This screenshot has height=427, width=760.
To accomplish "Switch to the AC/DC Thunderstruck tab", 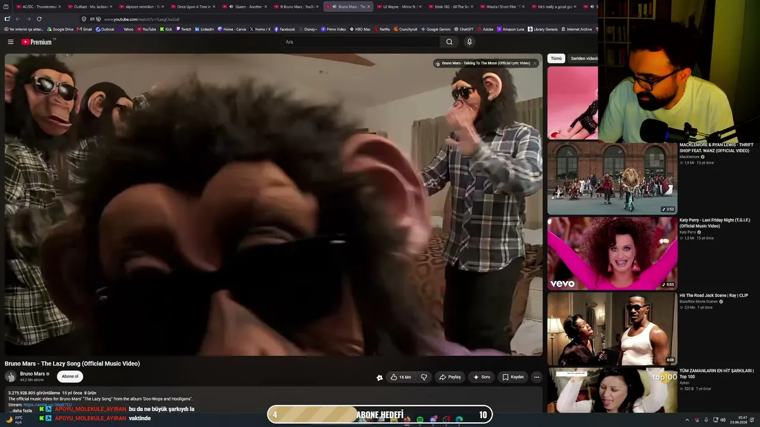I will click(37, 7).
